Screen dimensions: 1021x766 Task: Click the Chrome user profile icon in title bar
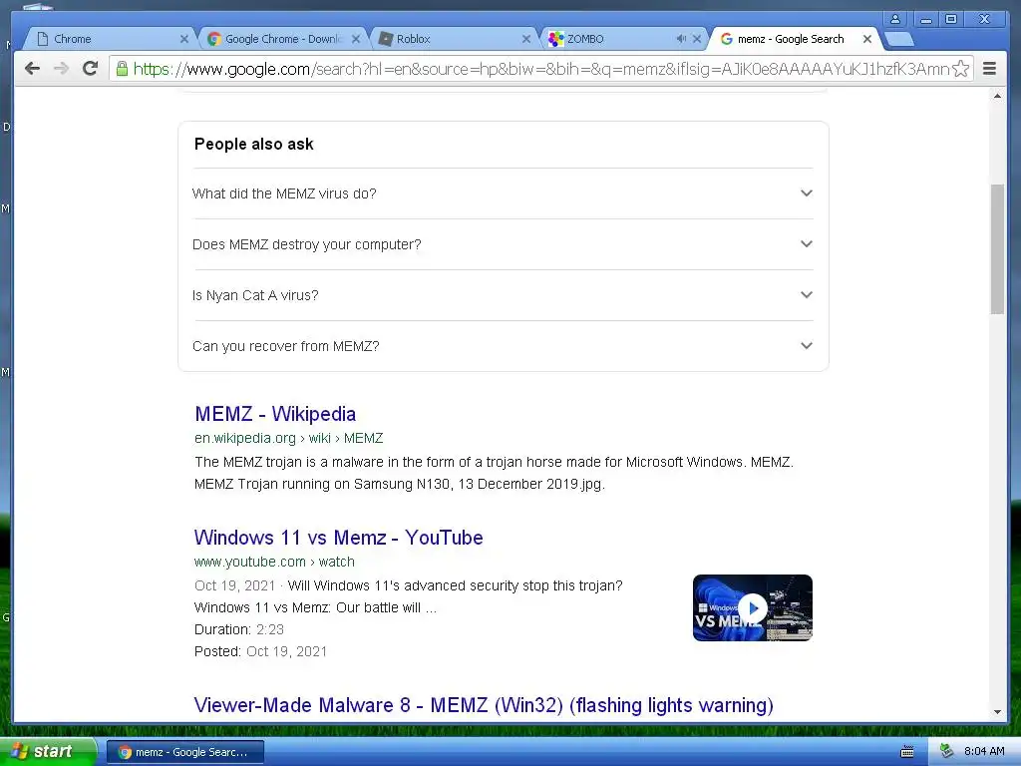(x=896, y=20)
